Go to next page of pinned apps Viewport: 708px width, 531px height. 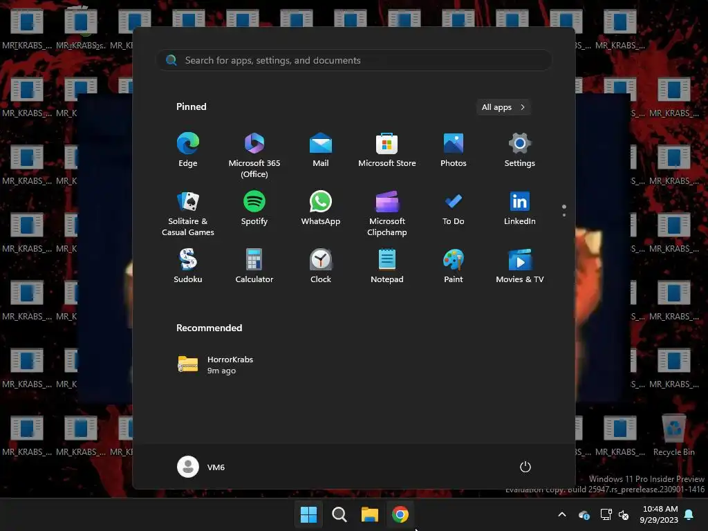click(x=564, y=215)
